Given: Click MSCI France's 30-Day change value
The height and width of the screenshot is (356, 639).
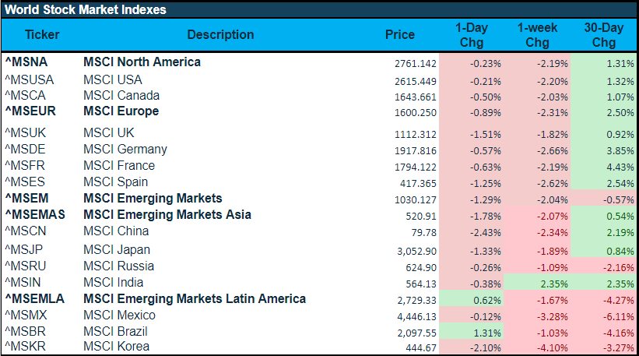Looking at the screenshot, I should tap(603, 167).
